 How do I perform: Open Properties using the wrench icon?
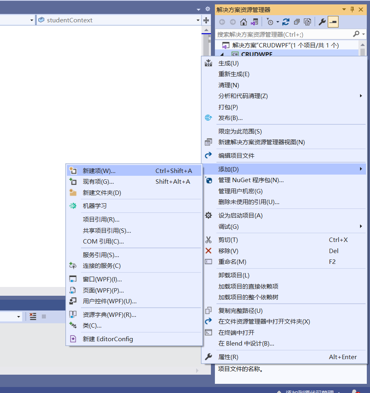(x=322, y=22)
